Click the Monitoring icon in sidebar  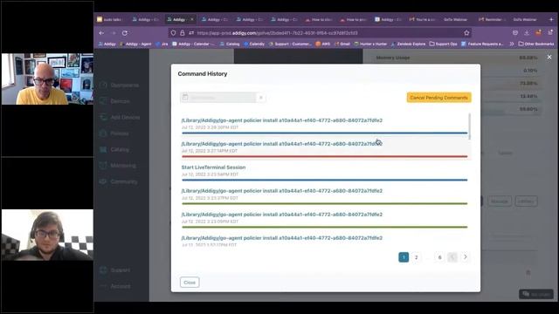[x=103, y=166]
